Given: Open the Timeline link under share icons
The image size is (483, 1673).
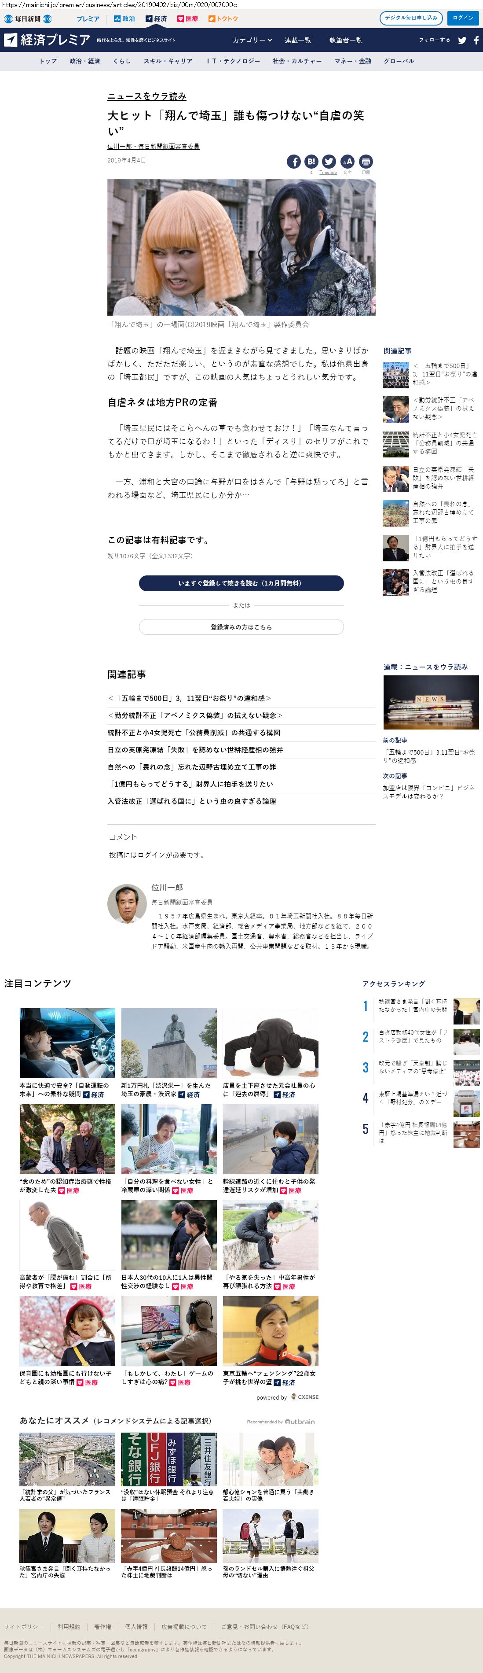Looking at the screenshot, I should pyautogui.click(x=328, y=173).
